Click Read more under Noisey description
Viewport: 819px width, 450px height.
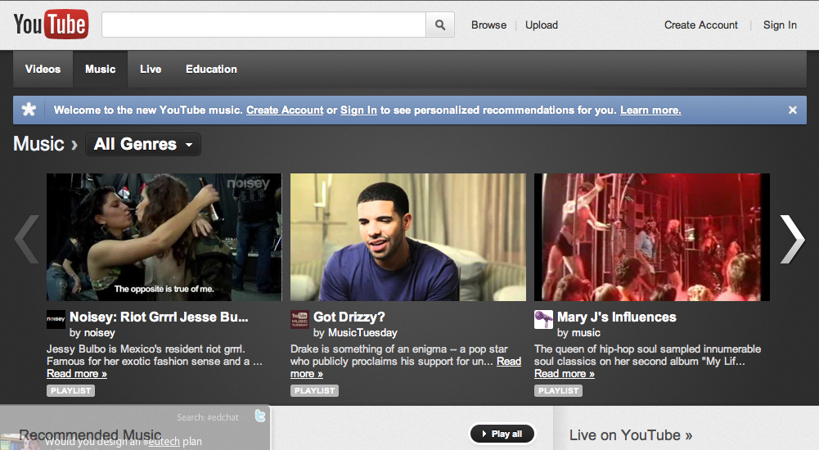point(77,374)
